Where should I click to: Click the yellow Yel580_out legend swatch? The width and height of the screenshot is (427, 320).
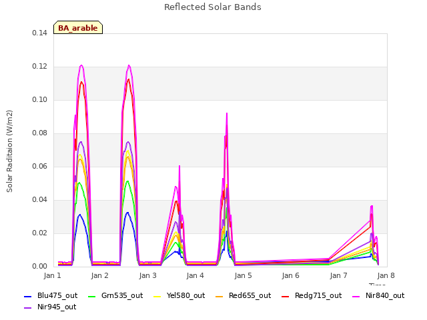tap(157, 296)
